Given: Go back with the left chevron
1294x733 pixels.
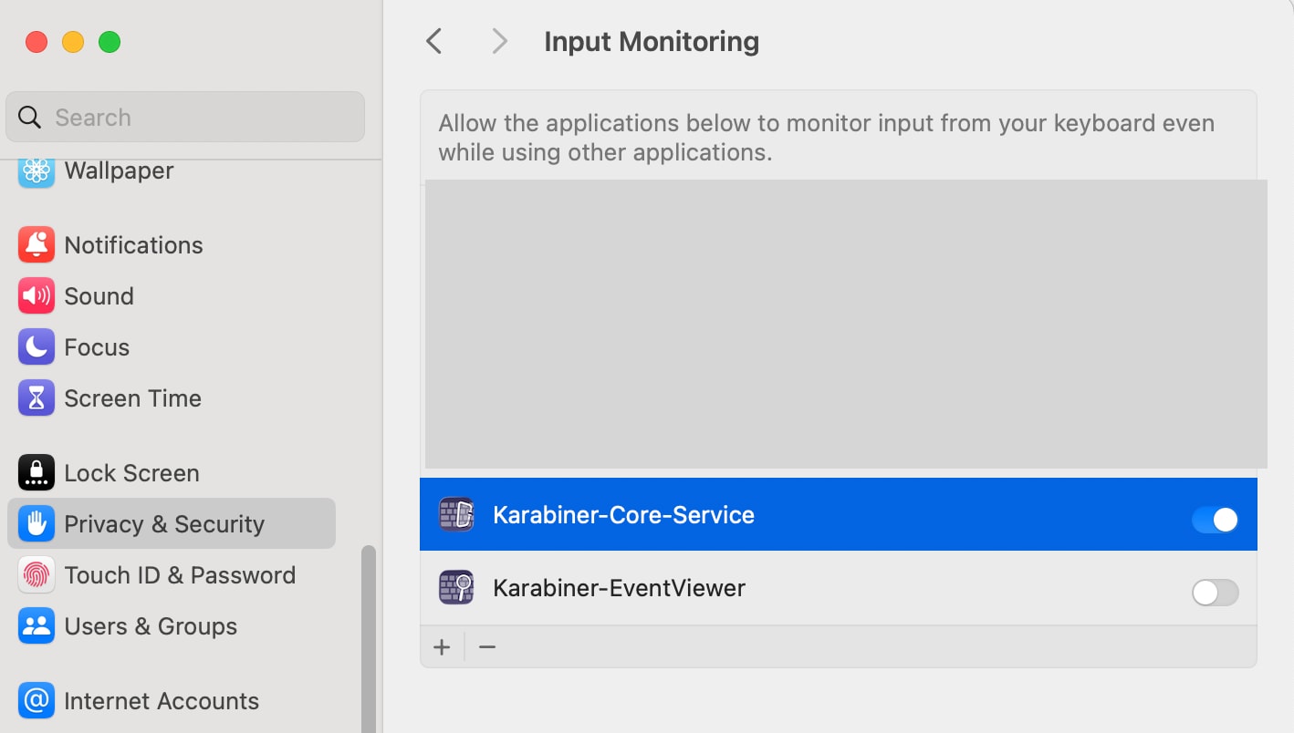Looking at the screenshot, I should point(434,41).
